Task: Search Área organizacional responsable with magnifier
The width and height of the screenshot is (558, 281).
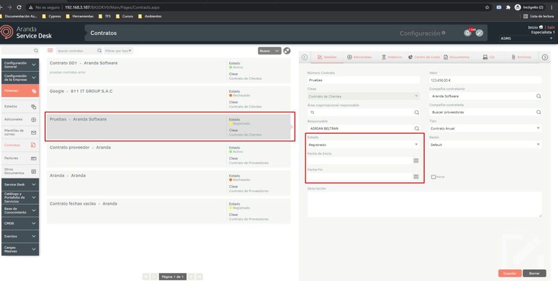Action: click(x=417, y=112)
